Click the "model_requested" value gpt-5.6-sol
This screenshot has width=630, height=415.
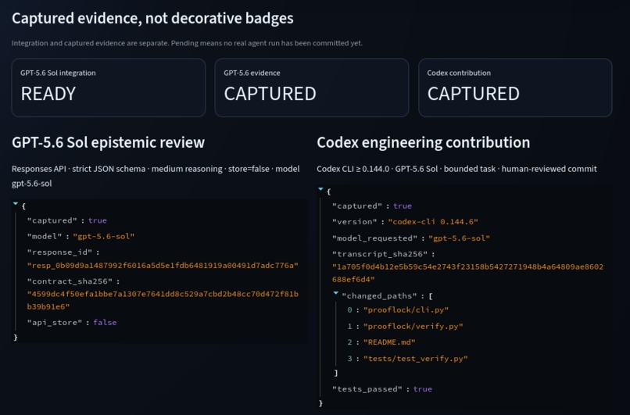[x=459, y=238]
